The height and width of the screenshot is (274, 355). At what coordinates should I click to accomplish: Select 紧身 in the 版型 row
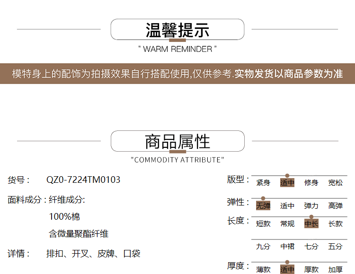(x=263, y=183)
